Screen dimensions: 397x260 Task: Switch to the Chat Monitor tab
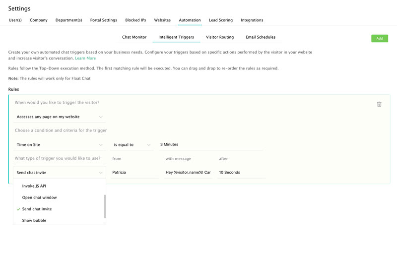coord(134,37)
